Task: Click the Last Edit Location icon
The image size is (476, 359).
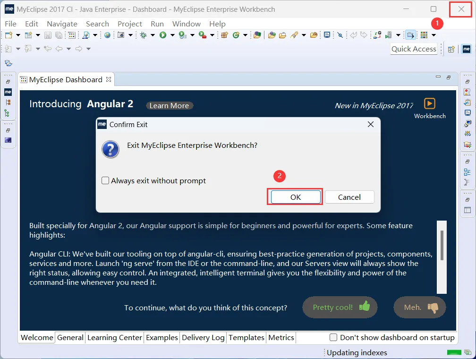Action: (x=48, y=49)
